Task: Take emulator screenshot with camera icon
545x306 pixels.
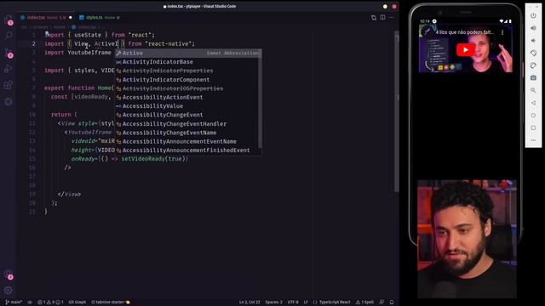Action: [x=533, y=78]
